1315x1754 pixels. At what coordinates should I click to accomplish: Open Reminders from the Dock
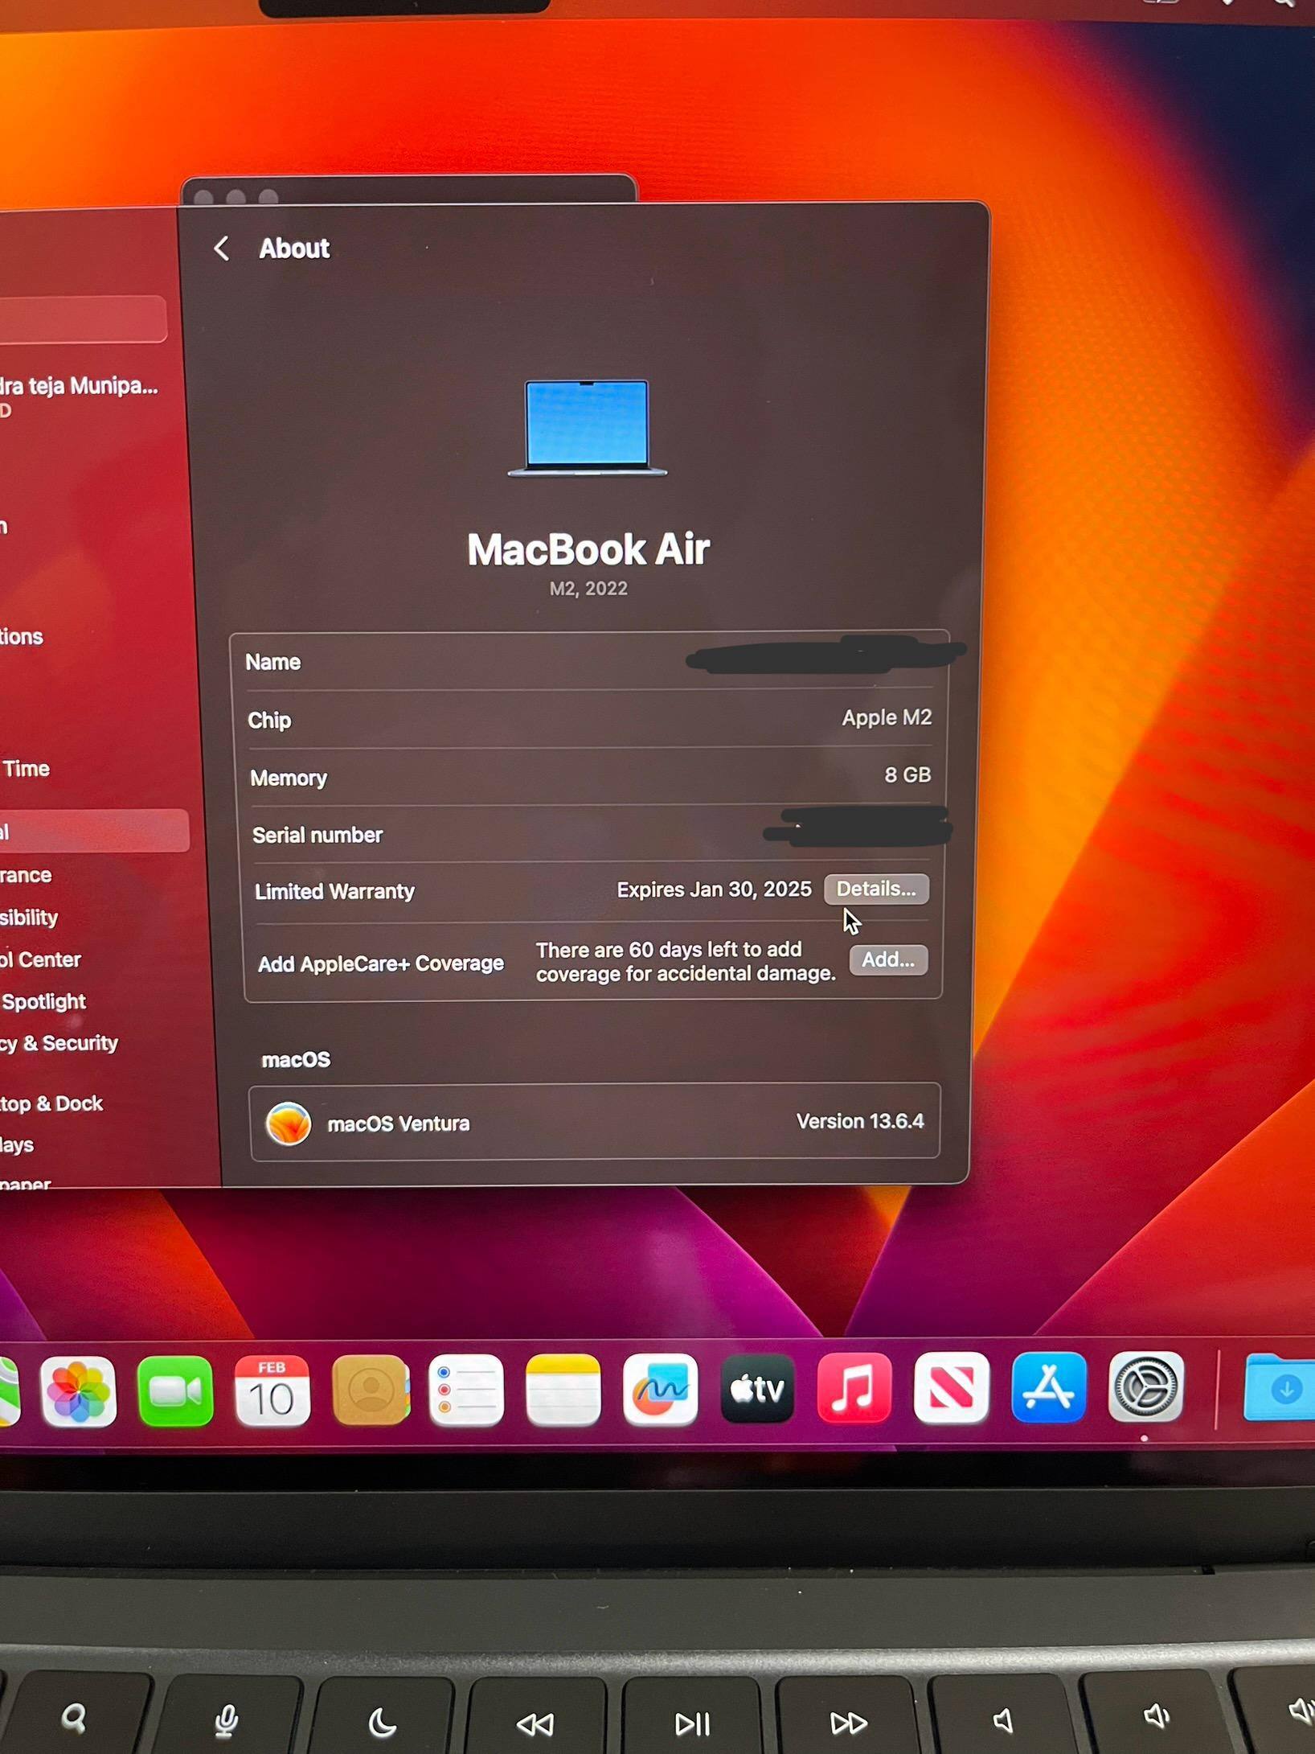pos(466,1391)
